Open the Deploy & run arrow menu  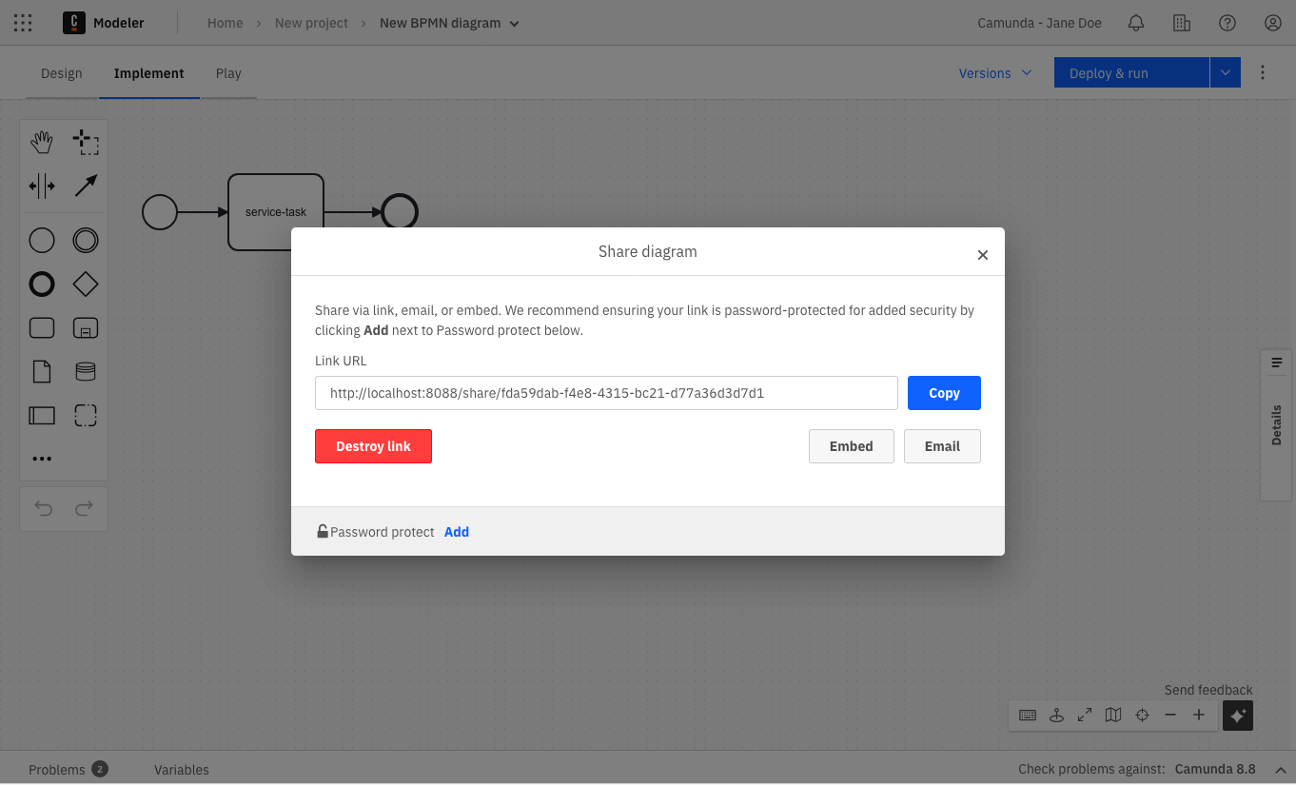coord(1226,73)
